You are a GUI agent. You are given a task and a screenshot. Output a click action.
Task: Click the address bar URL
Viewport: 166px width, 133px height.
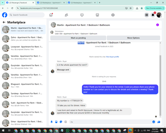39,8
